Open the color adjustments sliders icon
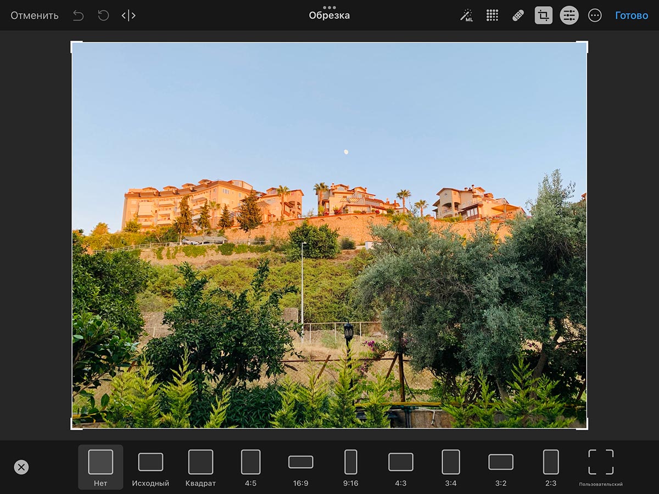Image resolution: width=659 pixels, height=494 pixels. (569, 15)
